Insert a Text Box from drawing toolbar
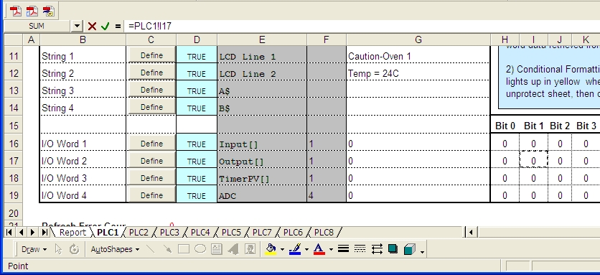600x275 pixels. pyautogui.click(x=216, y=249)
